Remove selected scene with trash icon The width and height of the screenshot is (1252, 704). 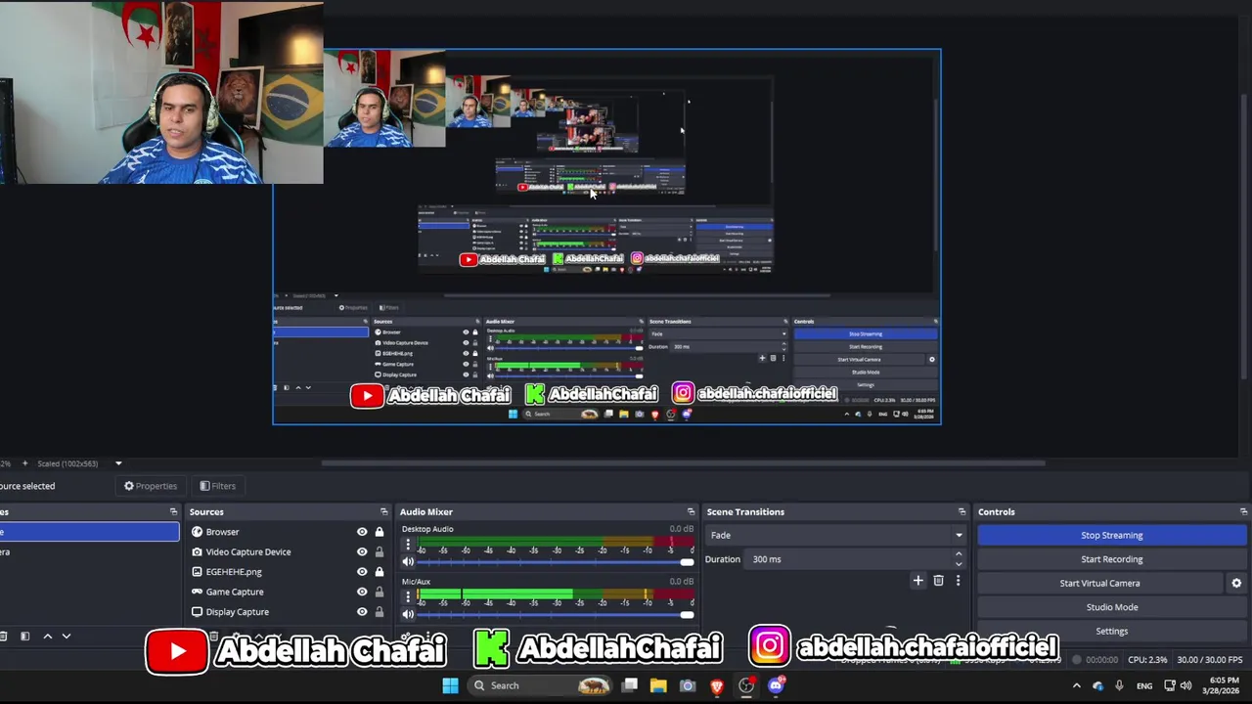tap(4, 637)
